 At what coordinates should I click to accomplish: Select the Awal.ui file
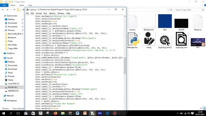click(132, 23)
